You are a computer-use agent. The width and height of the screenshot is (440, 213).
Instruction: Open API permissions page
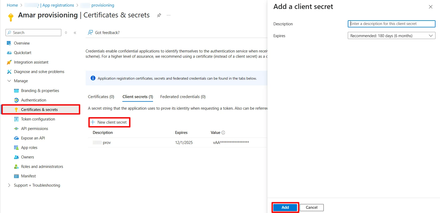pos(35,129)
